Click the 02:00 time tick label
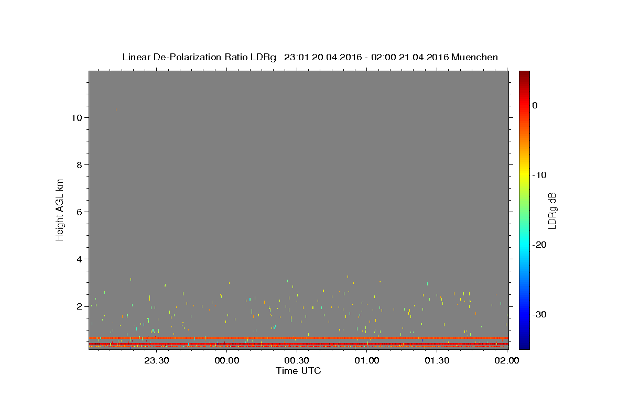629x419 pixels. 507,360
